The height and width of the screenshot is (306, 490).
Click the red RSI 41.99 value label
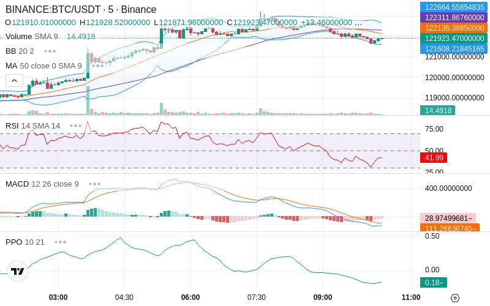point(434,158)
